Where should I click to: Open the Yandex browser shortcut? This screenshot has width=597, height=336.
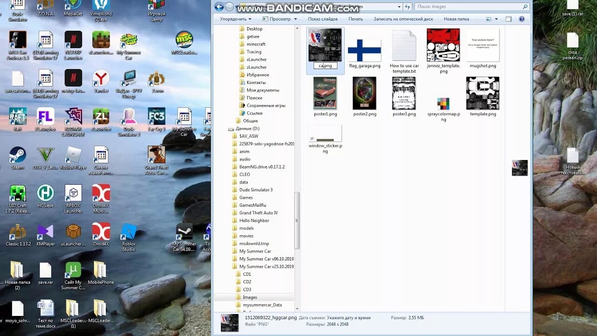click(101, 81)
